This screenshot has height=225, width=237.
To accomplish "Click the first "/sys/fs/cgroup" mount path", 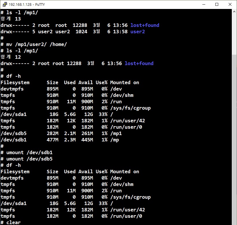I will tap(130, 108).
